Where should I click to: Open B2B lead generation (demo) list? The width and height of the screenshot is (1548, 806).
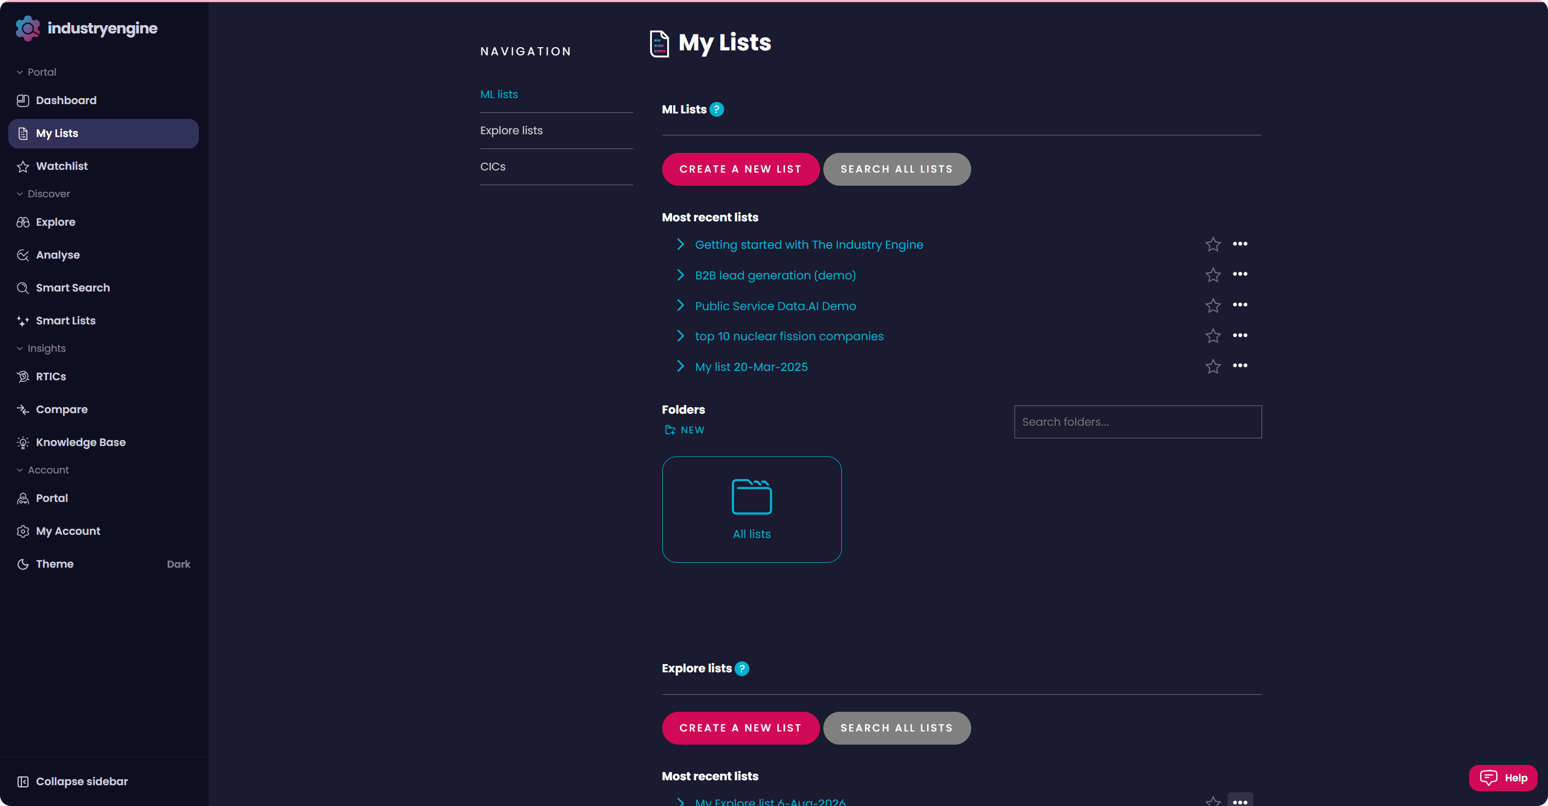pos(775,275)
